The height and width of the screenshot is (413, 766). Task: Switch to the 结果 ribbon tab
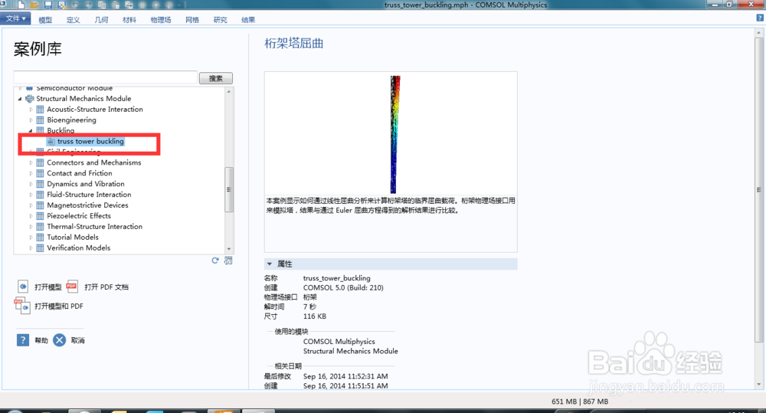click(248, 20)
